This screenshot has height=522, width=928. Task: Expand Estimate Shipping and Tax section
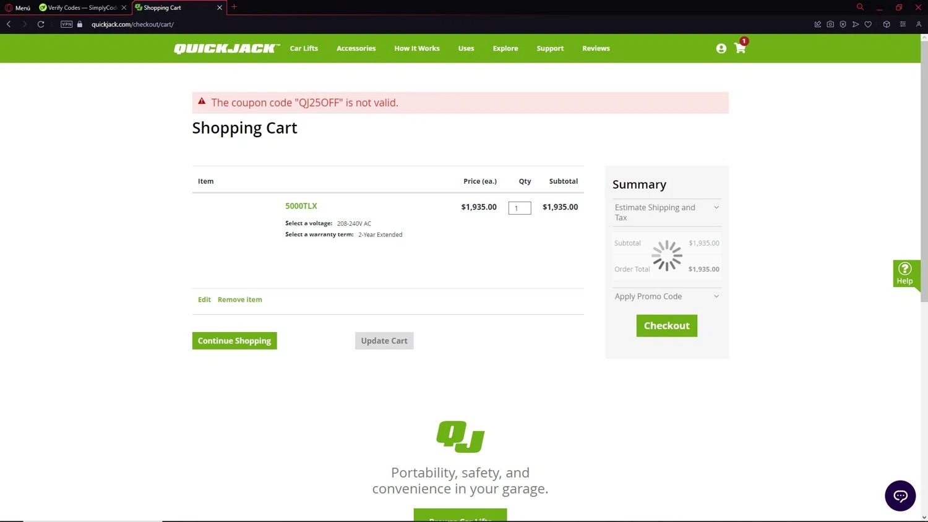coord(667,212)
